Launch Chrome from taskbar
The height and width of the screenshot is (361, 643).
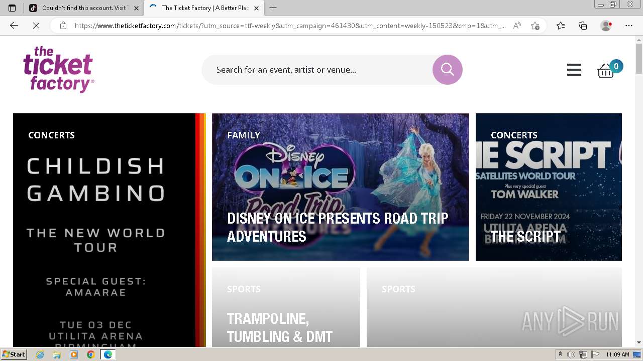click(90, 354)
